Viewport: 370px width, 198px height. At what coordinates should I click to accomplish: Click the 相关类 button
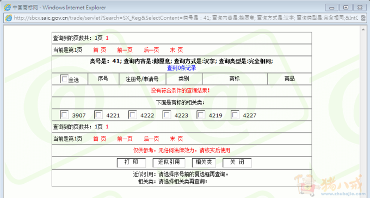pos(203,163)
